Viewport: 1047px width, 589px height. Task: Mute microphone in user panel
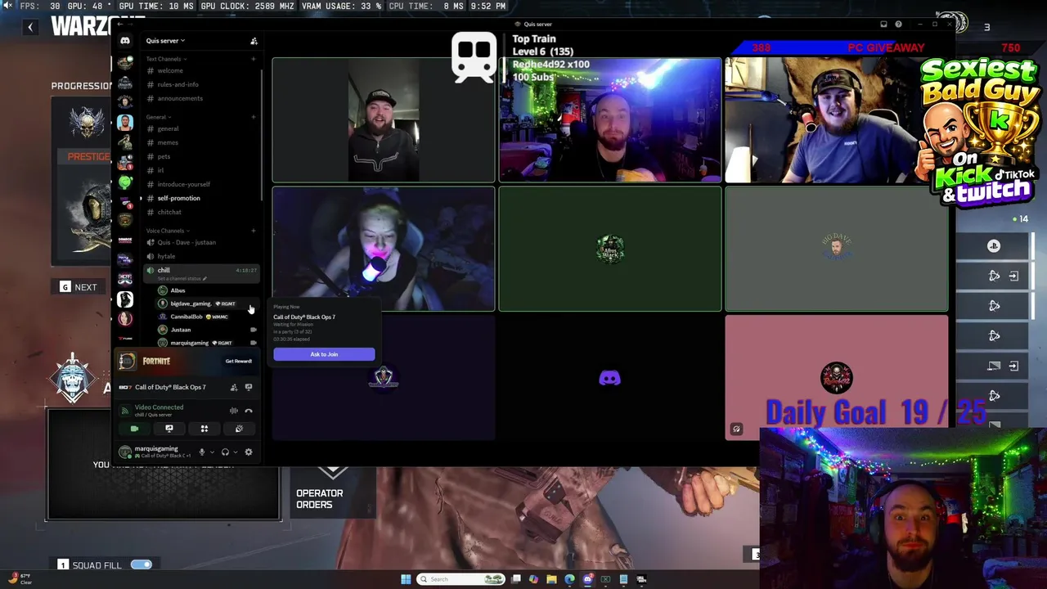coord(201,452)
